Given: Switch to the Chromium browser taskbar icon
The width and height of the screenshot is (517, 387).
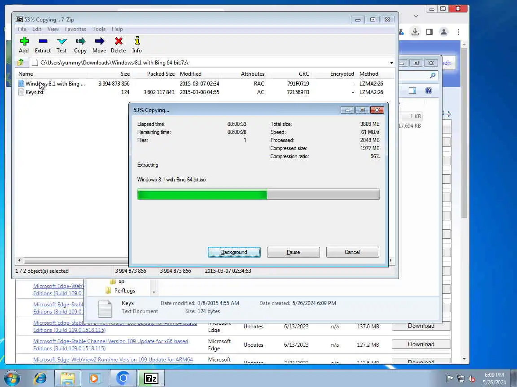Looking at the screenshot, I should (x=123, y=378).
